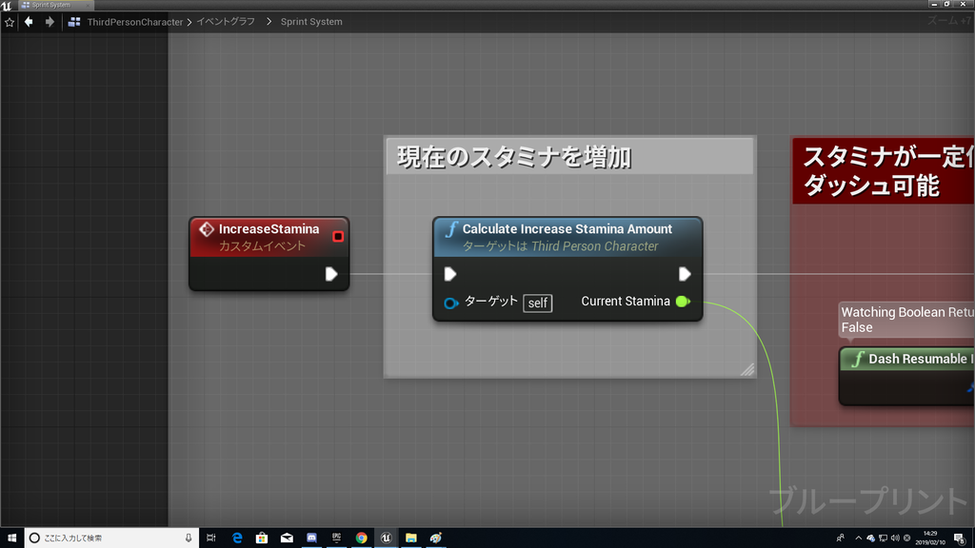Screen dimensions: 975x548
Task: Launch Google Chrome from the taskbar
Action: click(x=361, y=537)
